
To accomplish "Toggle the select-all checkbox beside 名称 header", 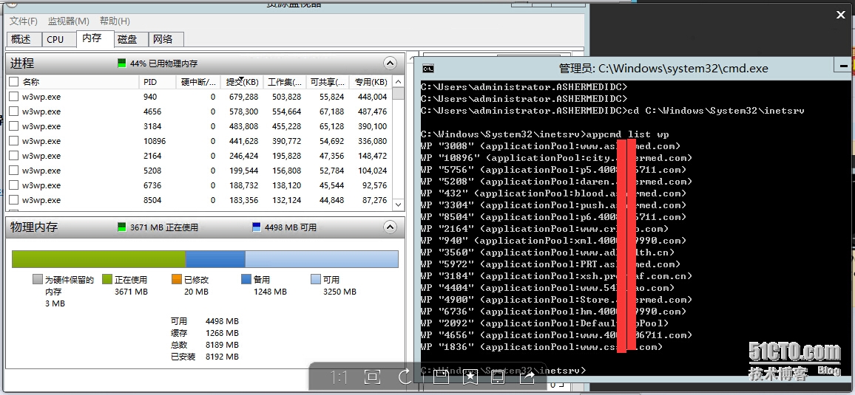I will [13, 82].
